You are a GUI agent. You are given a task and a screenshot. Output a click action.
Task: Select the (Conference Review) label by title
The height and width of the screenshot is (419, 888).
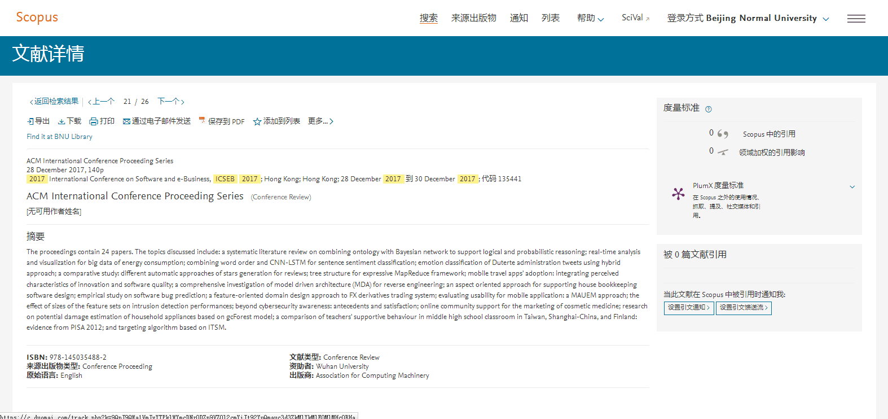click(x=281, y=197)
